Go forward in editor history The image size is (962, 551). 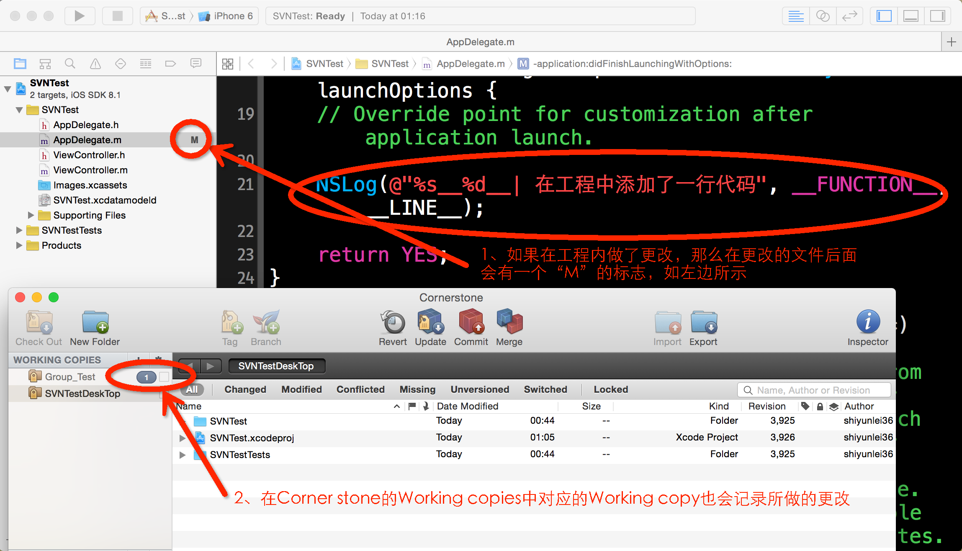[x=274, y=64]
